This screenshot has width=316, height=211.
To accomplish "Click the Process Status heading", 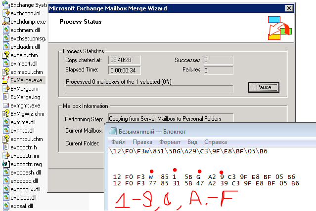I will [x=81, y=22].
